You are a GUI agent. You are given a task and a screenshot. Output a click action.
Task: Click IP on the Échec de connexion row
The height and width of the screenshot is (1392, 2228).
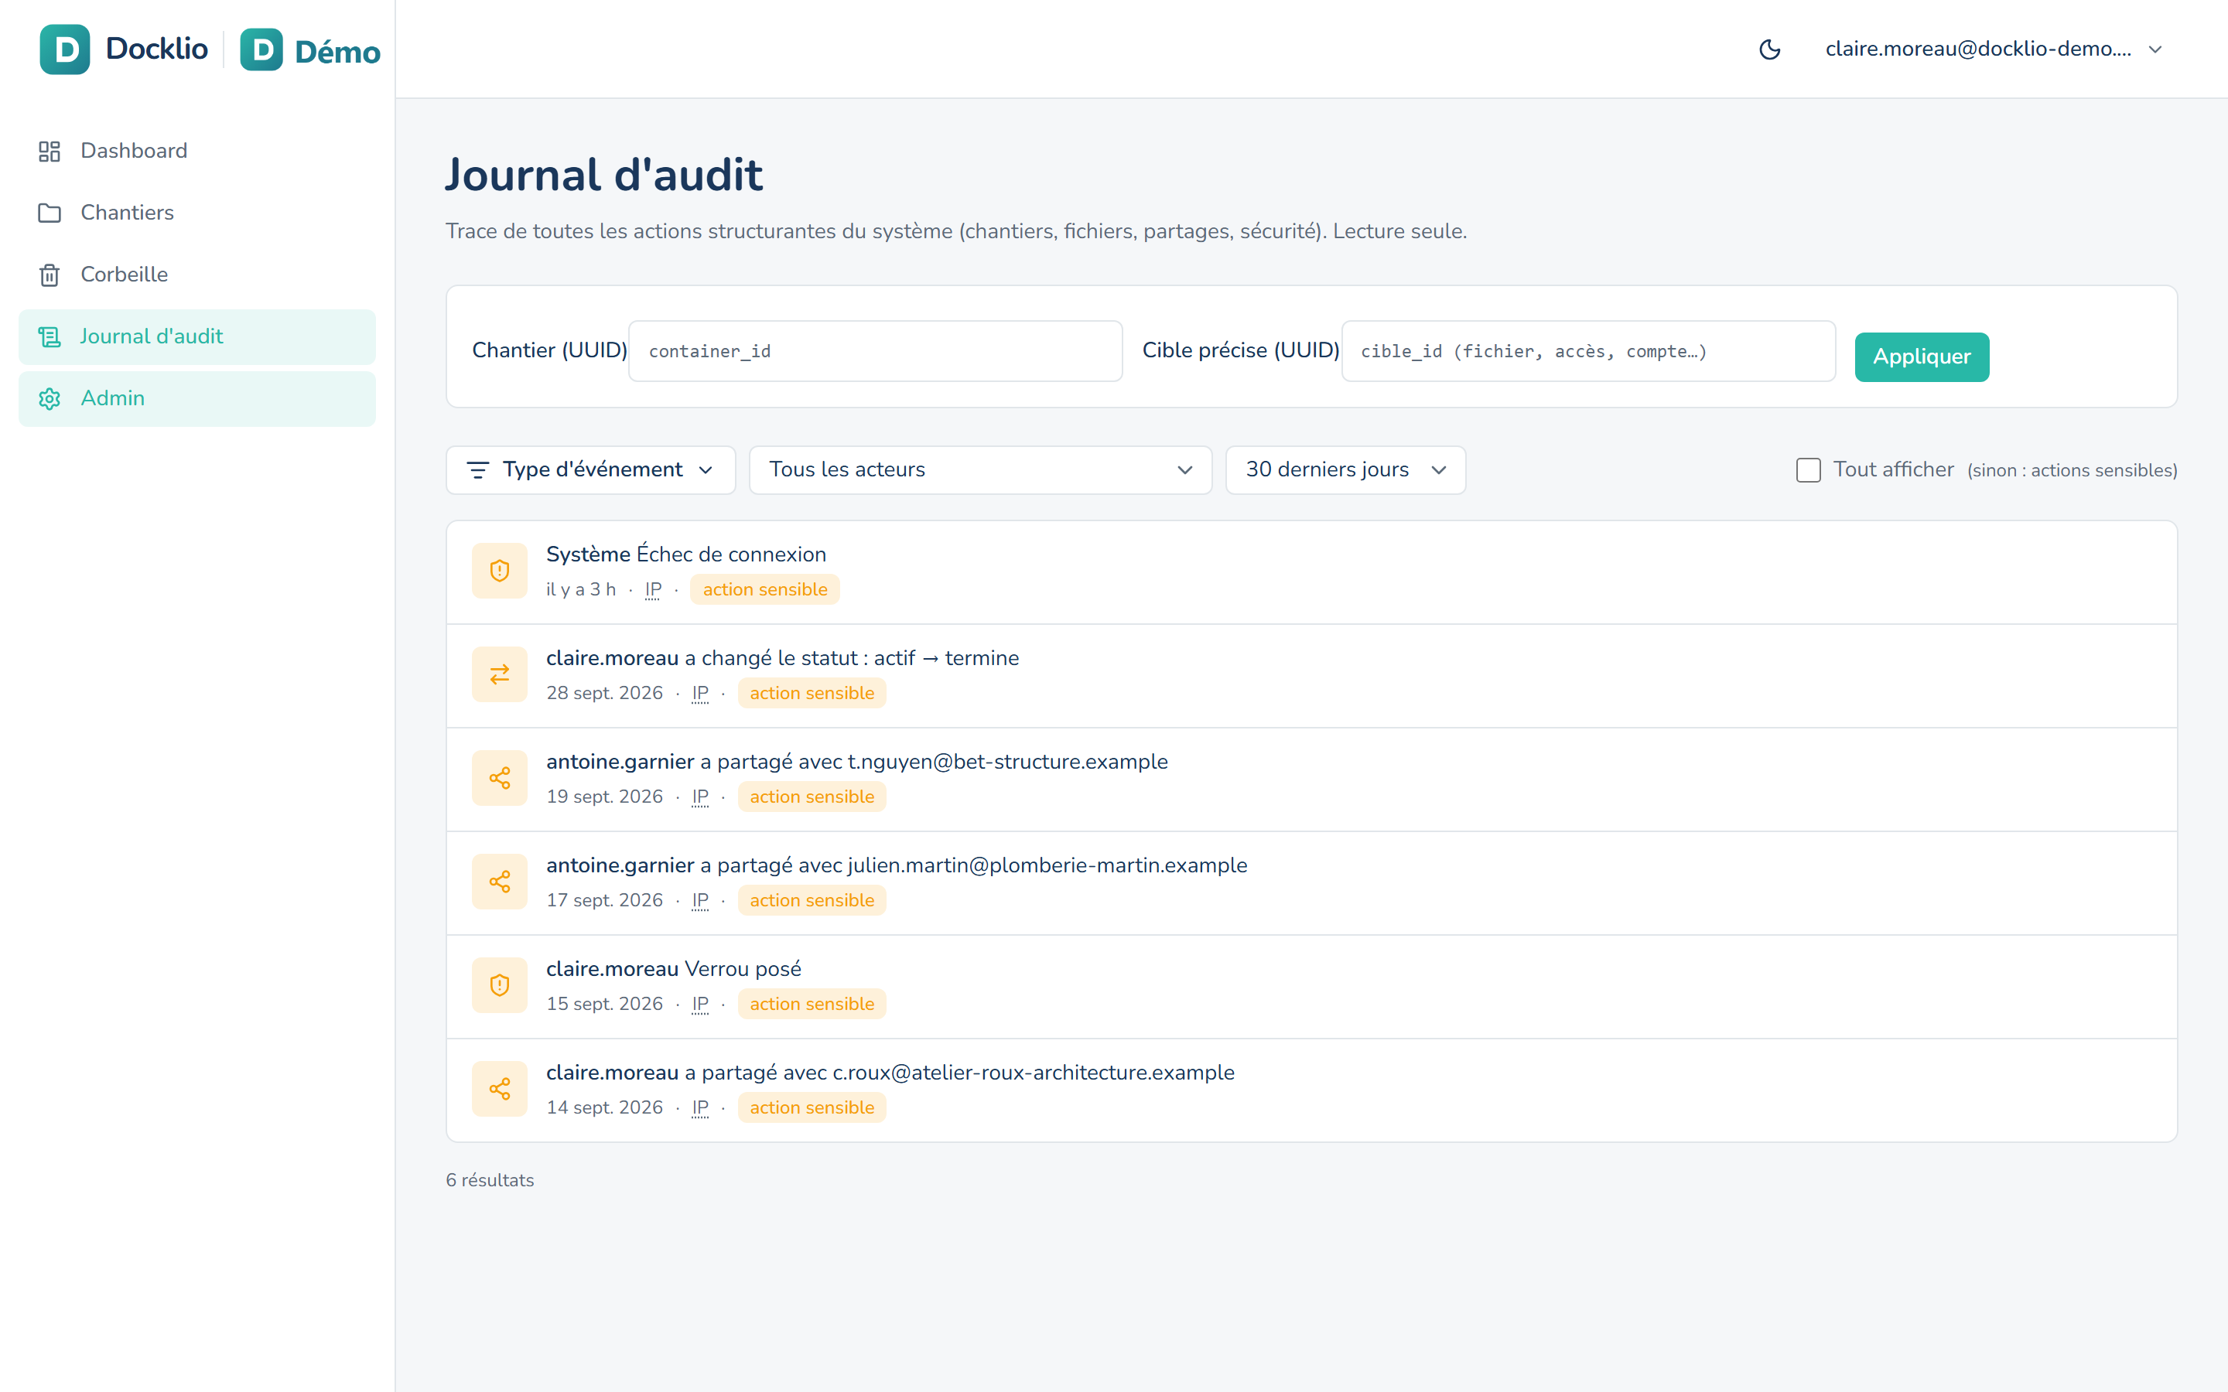(x=653, y=590)
